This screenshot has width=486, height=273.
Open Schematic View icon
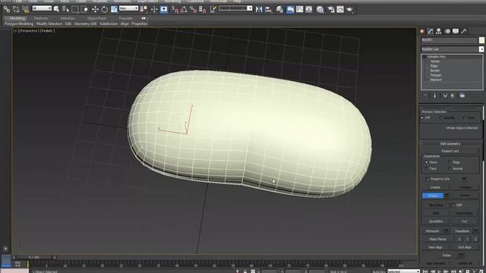[309, 10]
